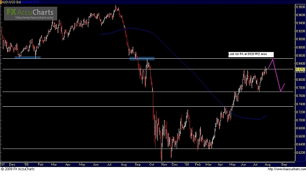Click the 0.7000 price axis label

[301, 120]
